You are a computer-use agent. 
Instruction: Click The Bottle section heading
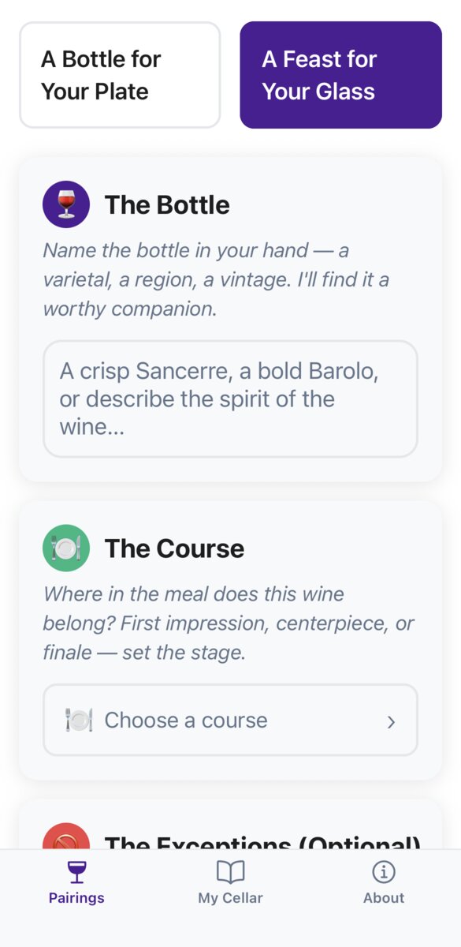[x=167, y=204]
